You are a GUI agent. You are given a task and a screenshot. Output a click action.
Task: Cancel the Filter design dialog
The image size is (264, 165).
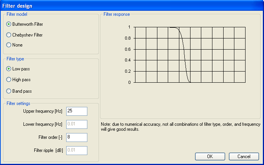coord(244,157)
